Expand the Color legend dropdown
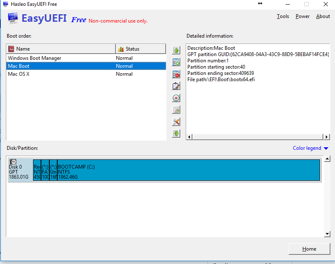335x264 pixels. click(x=310, y=148)
